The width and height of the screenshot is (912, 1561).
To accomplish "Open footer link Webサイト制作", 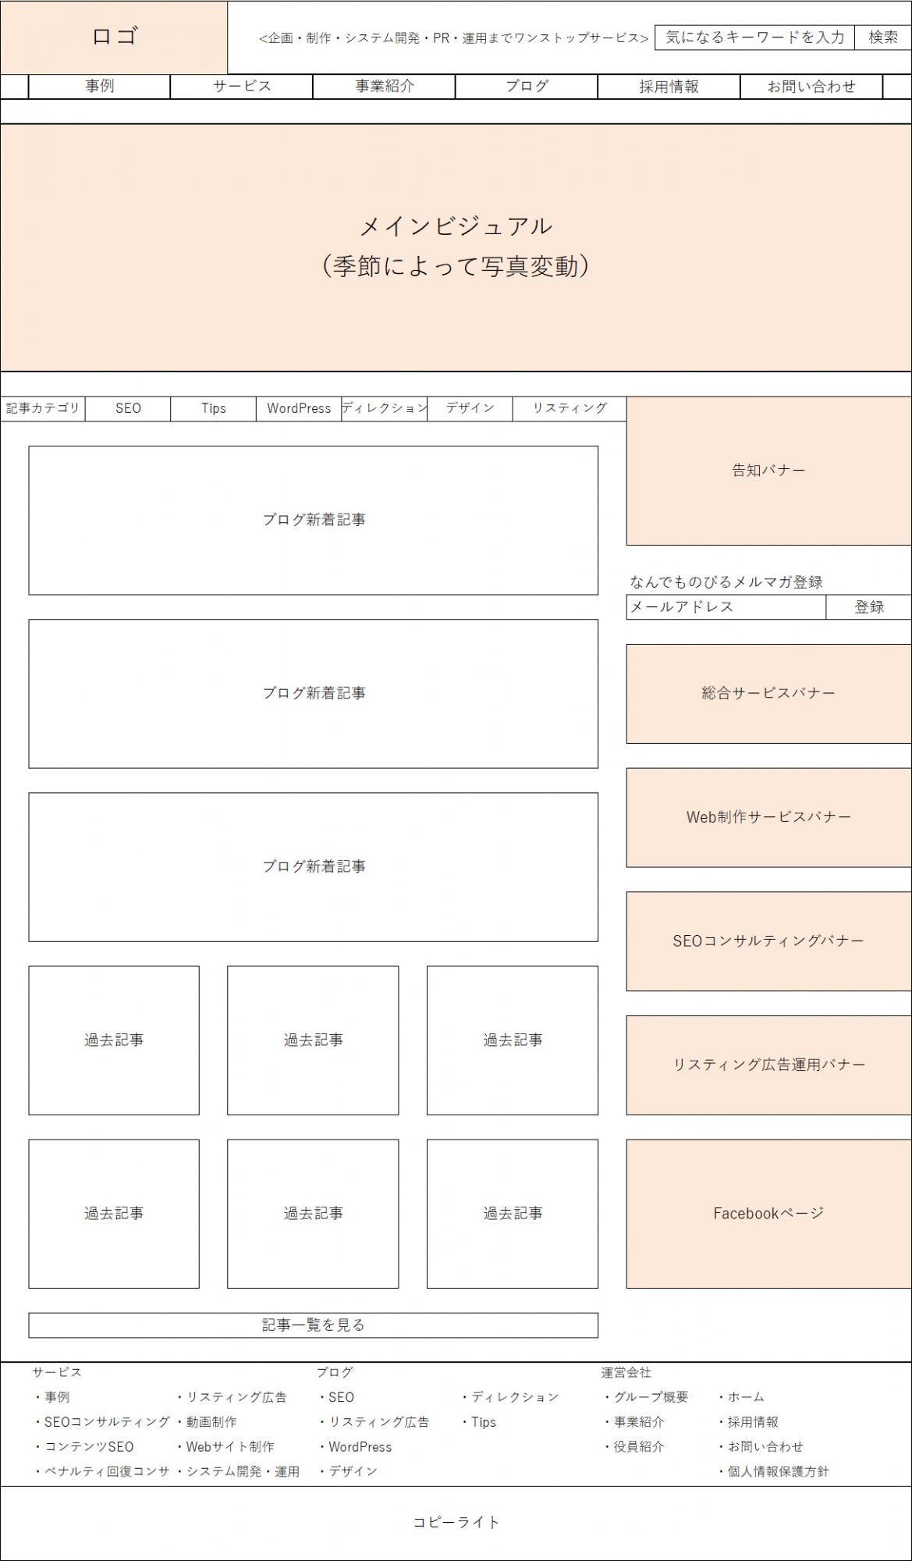I will pyautogui.click(x=225, y=1447).
